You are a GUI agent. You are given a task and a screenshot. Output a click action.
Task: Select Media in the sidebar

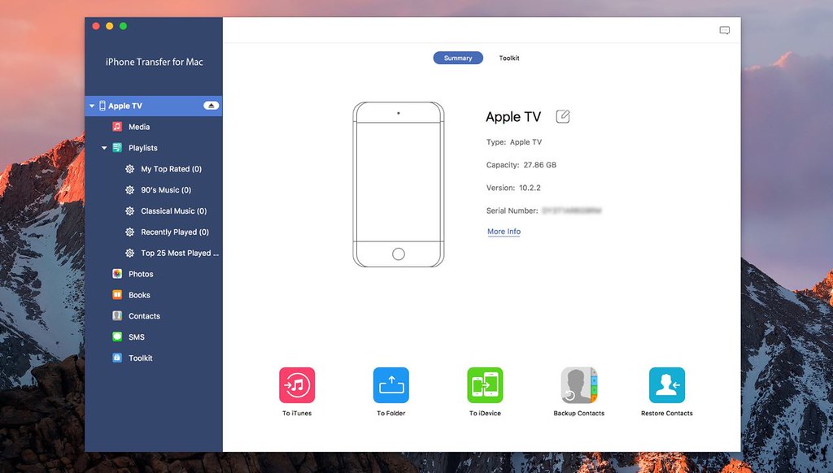coord(139,127)
